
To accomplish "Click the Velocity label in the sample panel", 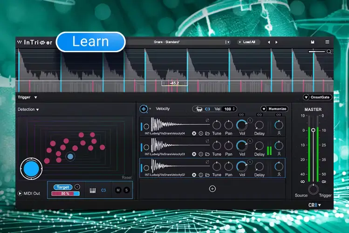I will point(163,109).
